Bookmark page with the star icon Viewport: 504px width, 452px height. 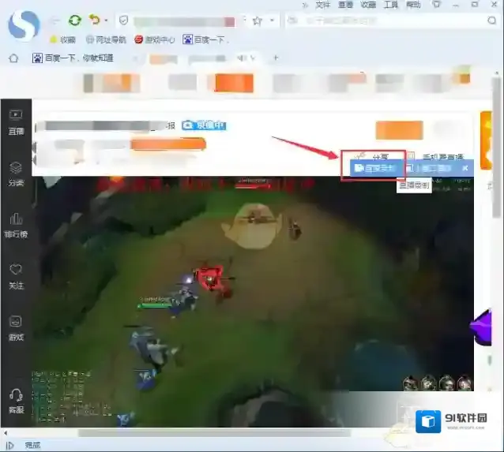tap(257, 21)
